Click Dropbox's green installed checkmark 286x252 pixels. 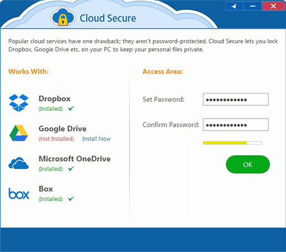(71, 109)
